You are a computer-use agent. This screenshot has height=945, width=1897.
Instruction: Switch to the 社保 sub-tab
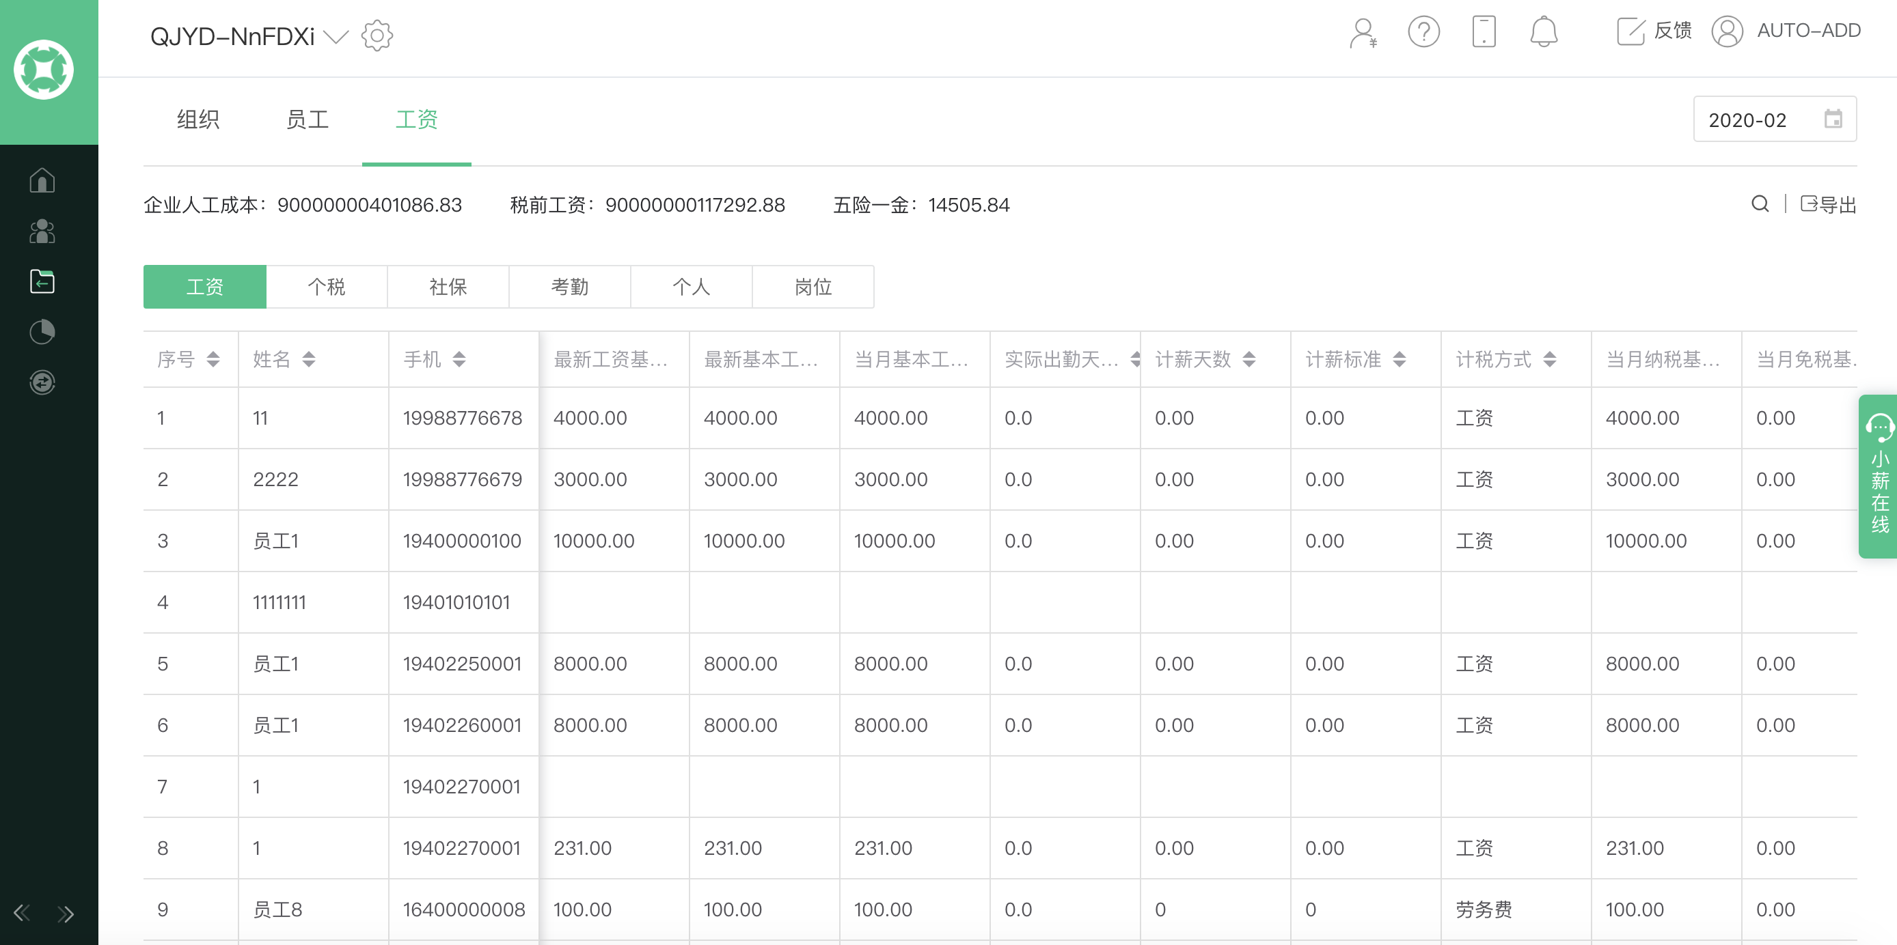(448, 286)
